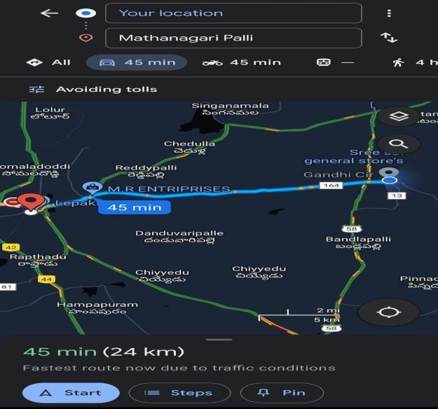Image resolution: width=438 pixels, height=409 pixels.
Task: Select the motorcycle 45 min mode
Action: (242, 62)
